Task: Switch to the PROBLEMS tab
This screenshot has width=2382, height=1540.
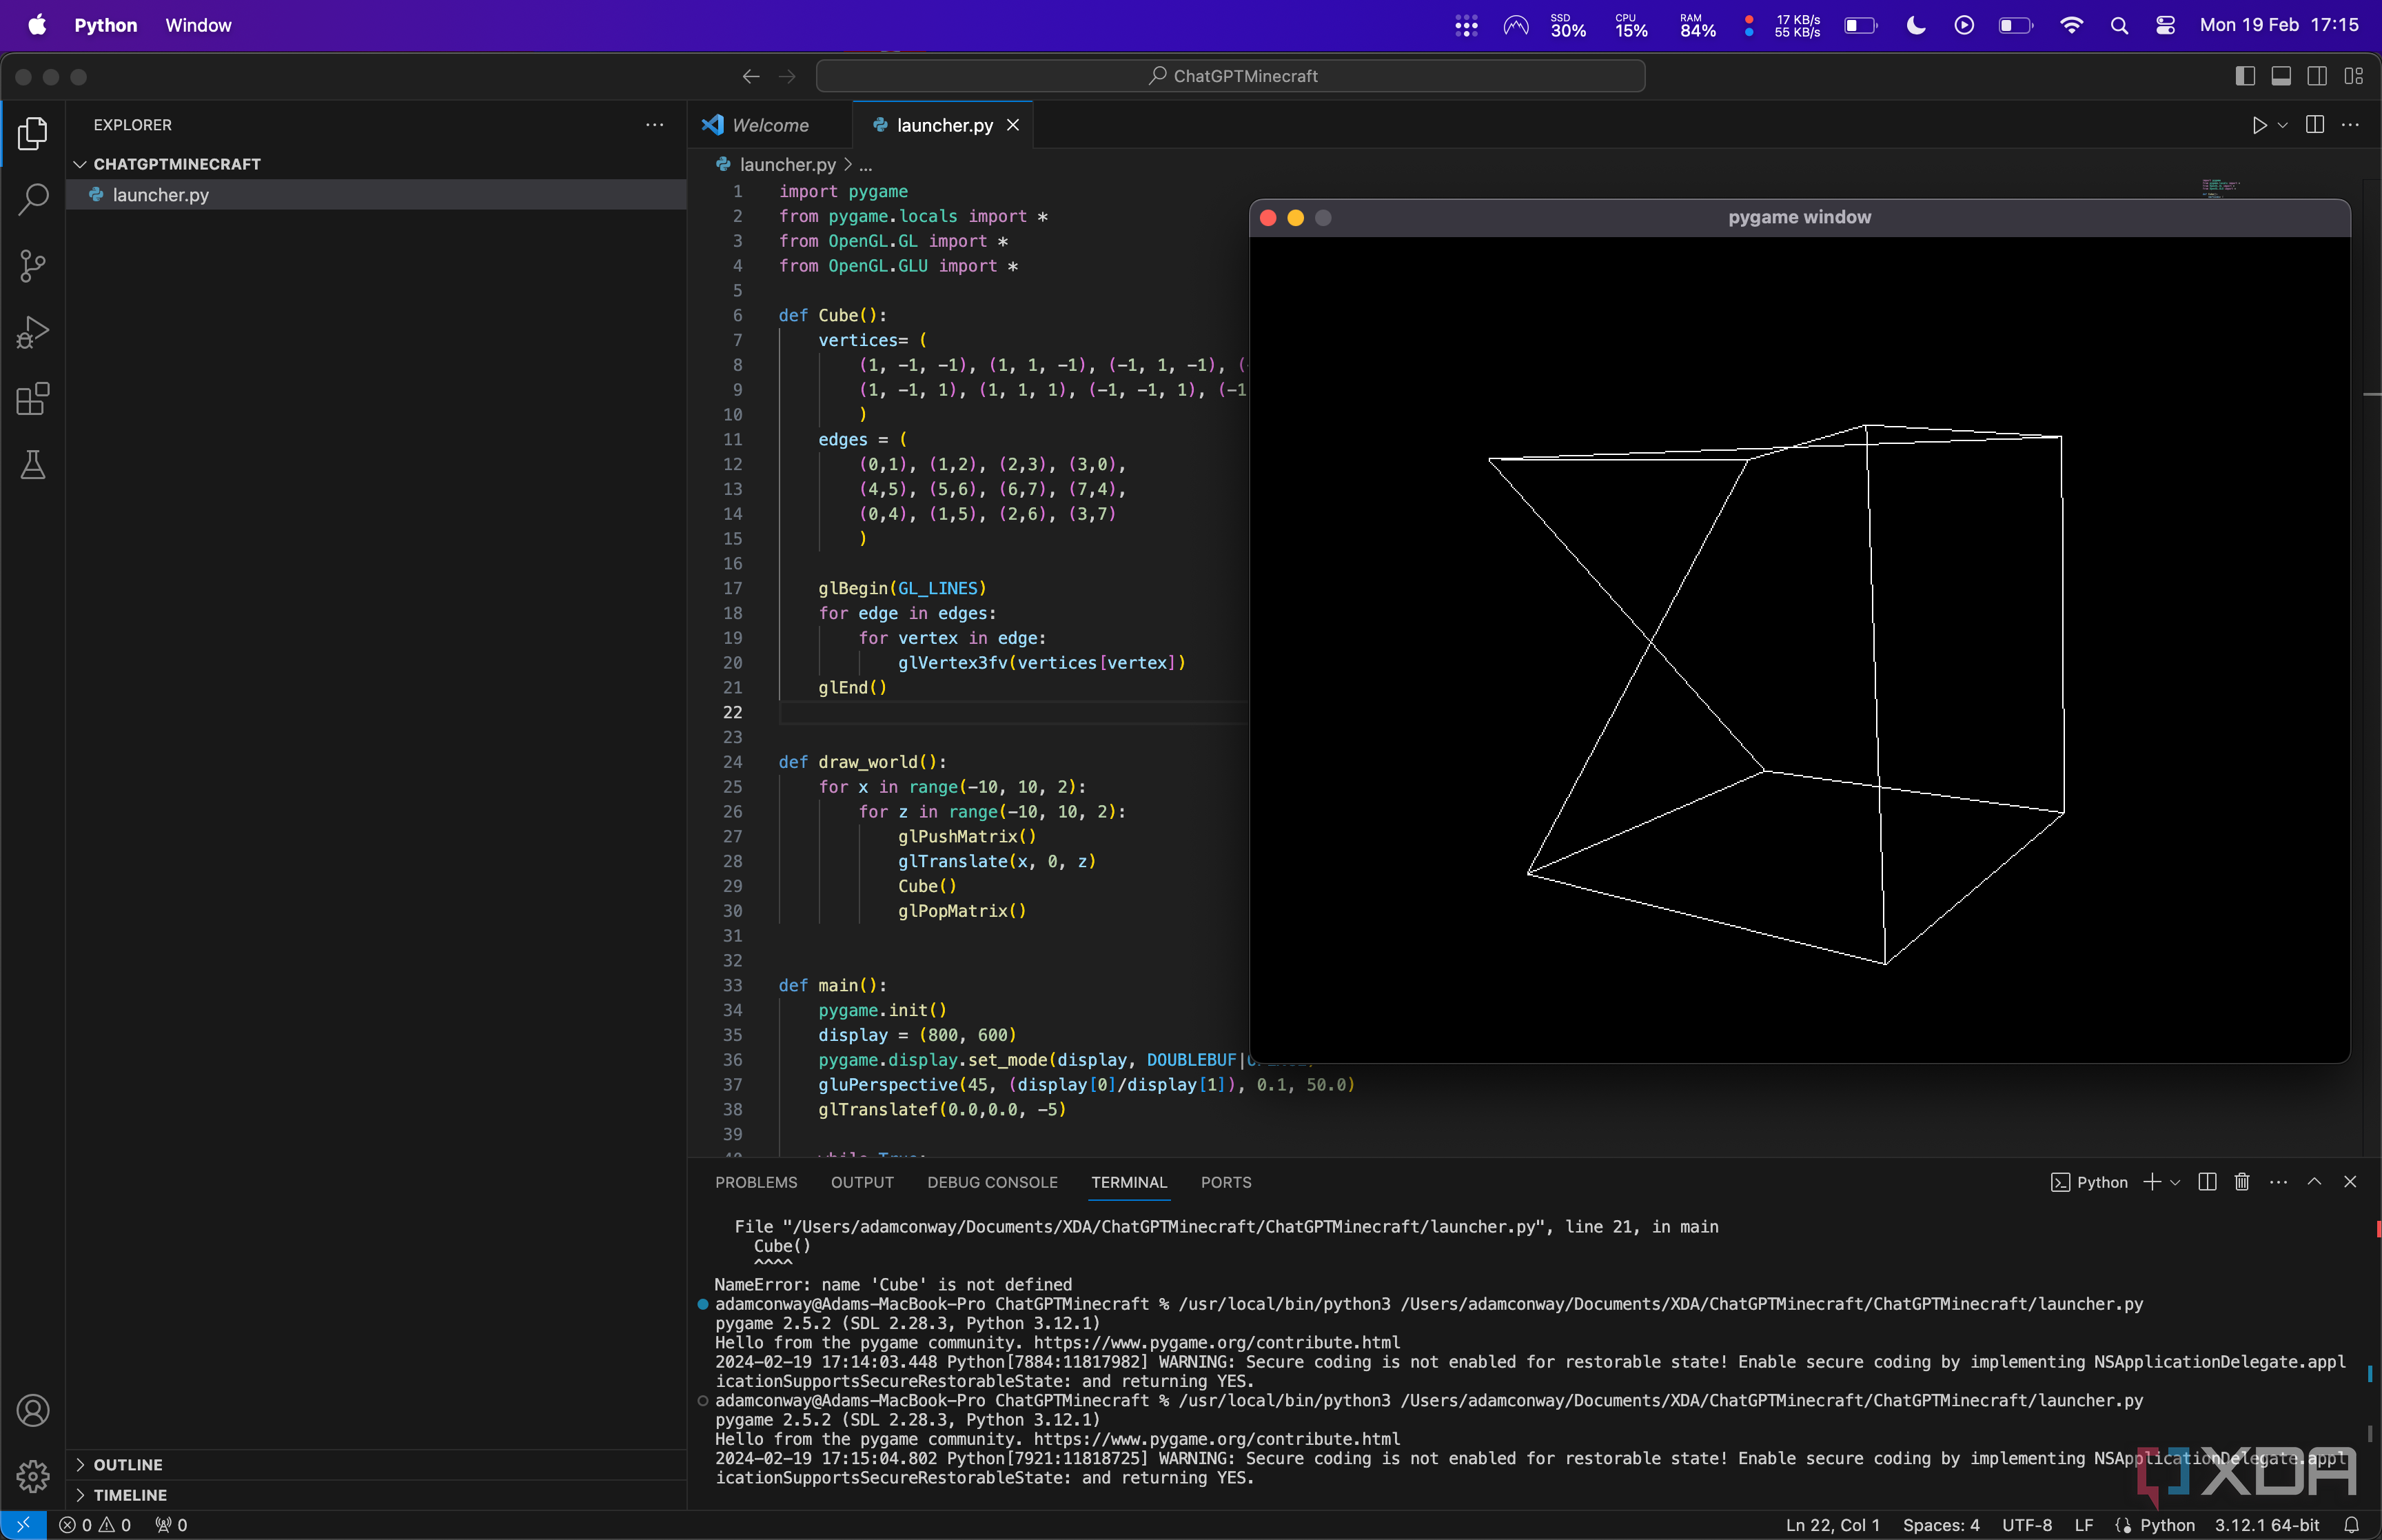Action: pos(755,1182)
